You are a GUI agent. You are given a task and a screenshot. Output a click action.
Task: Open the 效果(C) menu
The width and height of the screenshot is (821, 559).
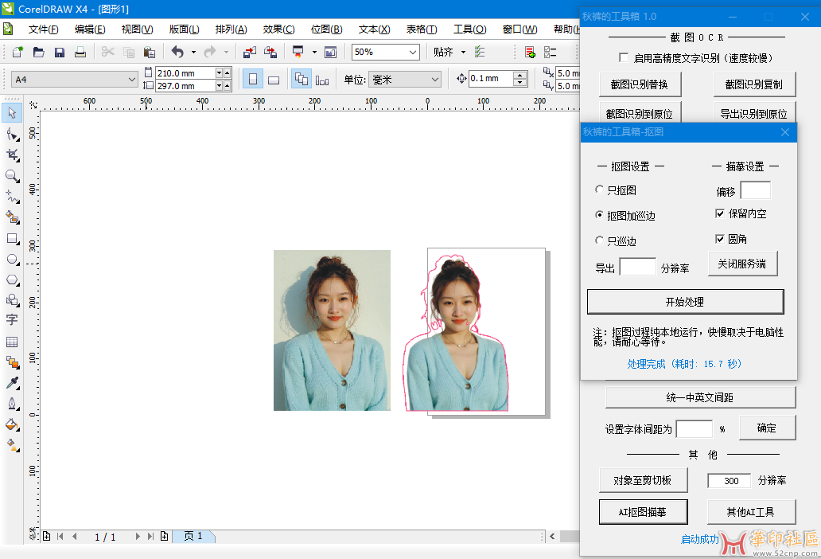278,29
